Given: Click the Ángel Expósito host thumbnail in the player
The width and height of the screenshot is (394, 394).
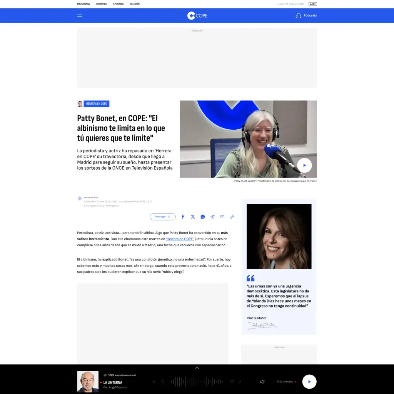Looking at the screenshot, I should (88, 382).
